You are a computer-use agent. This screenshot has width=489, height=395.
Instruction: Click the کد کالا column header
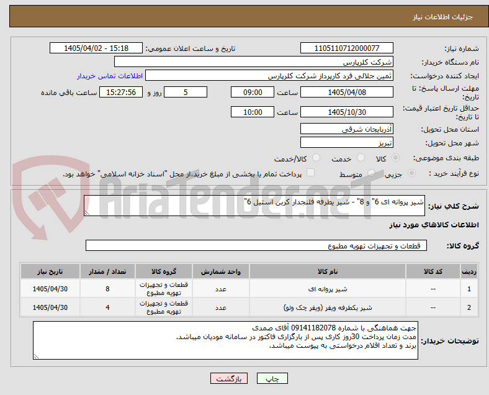tap(433, 271)
